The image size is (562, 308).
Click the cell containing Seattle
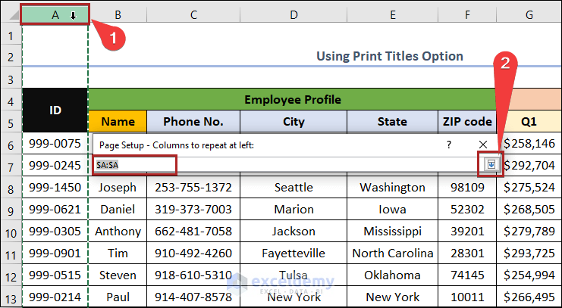tap(294, 187)
